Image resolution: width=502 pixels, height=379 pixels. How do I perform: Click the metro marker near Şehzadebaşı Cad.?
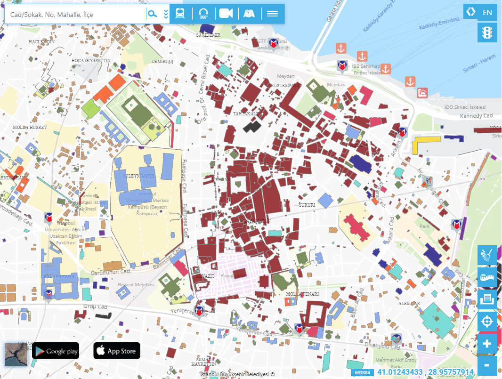49,218
